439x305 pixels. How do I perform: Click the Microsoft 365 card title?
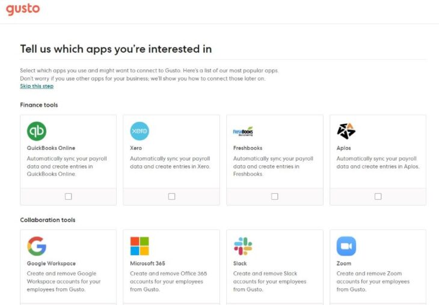pos(147,263)
